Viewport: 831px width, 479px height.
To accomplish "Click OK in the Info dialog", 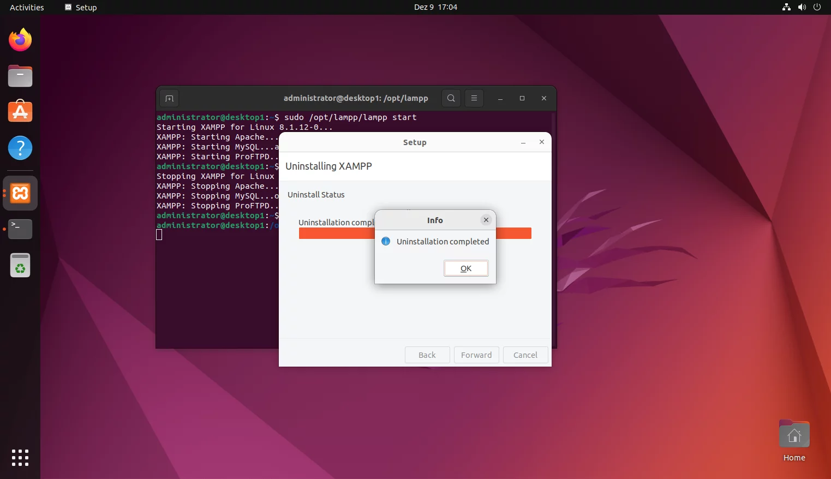I will (x=466, y=268).
